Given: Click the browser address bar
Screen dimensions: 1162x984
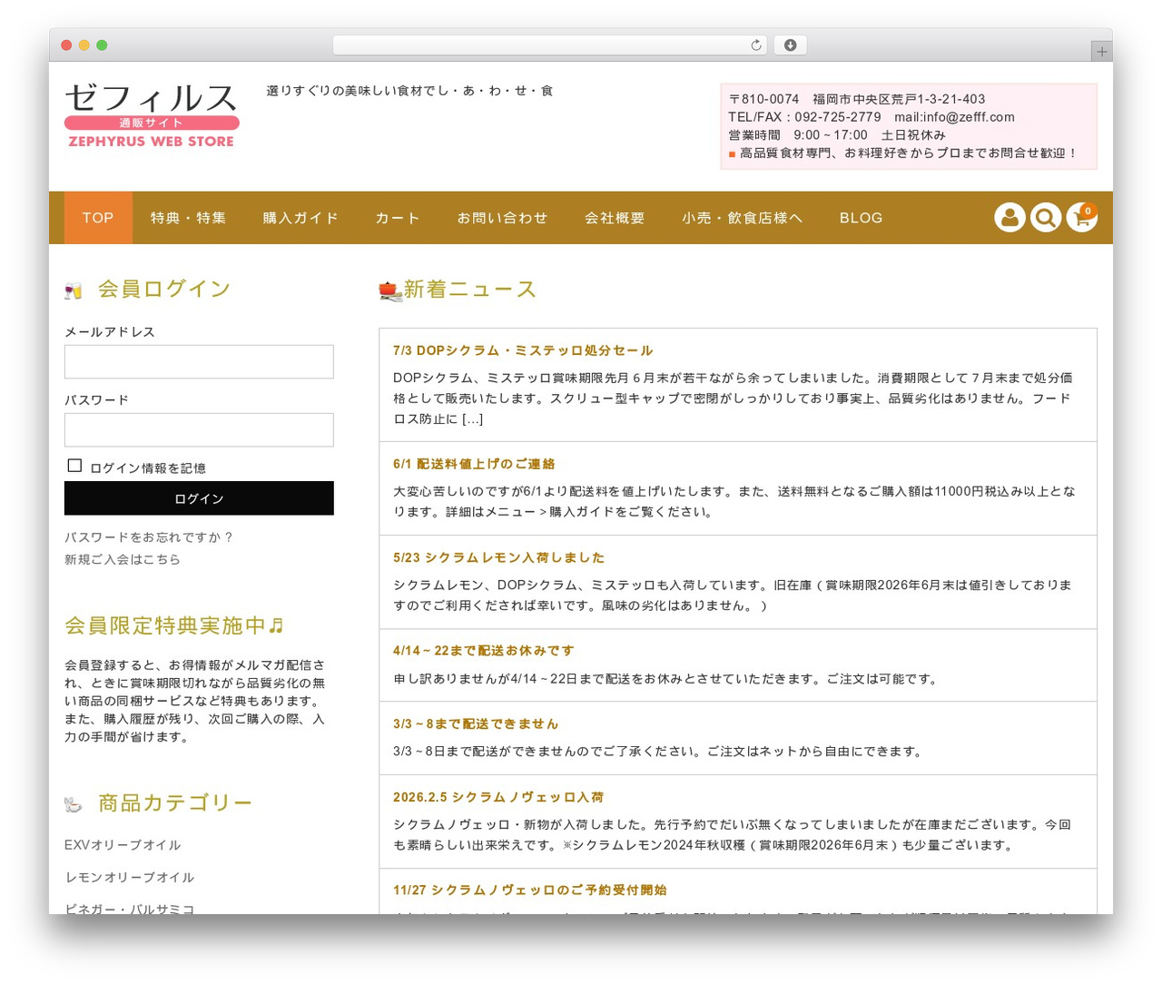Looking at the screenshot, I should tap(550, 45).
